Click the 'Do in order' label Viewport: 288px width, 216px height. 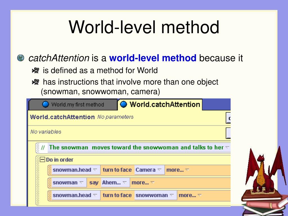click(60, 160)
